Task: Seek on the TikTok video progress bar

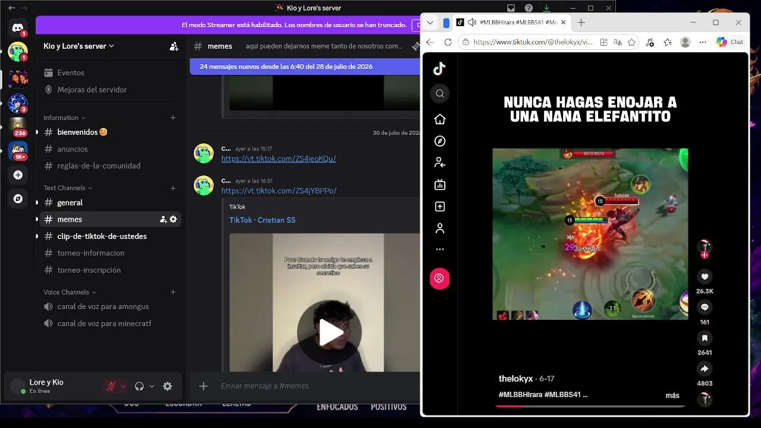Action: [x=590, y=406]
